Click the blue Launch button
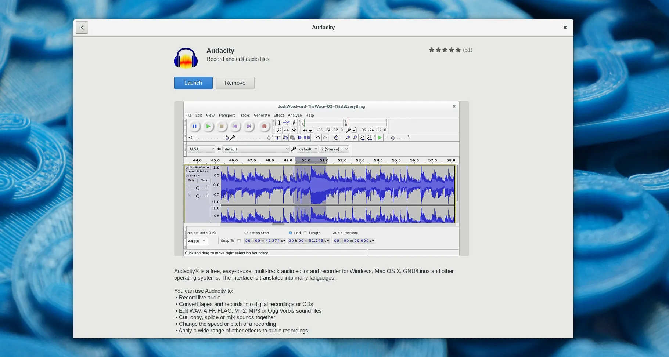 [x=193, y=83]
